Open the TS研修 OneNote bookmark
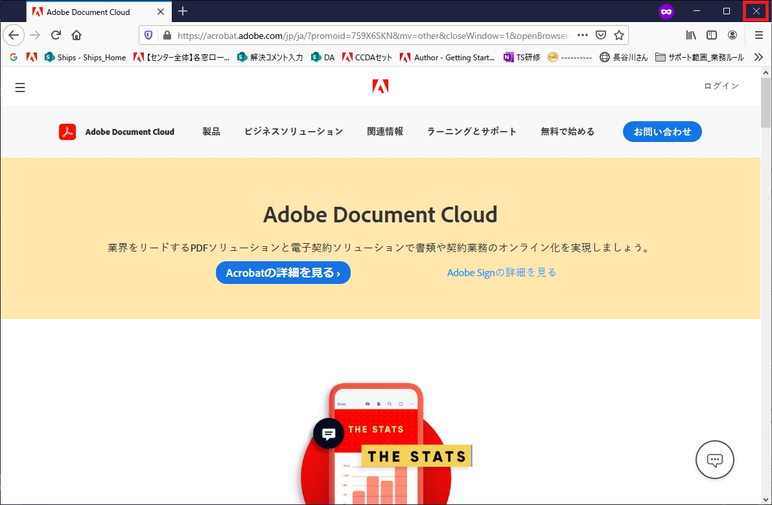 coord(522,57)
